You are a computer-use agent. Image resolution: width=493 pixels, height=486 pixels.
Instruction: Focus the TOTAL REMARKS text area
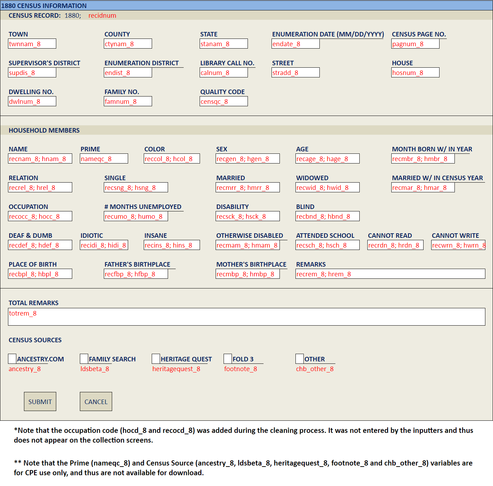click(246, 317)
